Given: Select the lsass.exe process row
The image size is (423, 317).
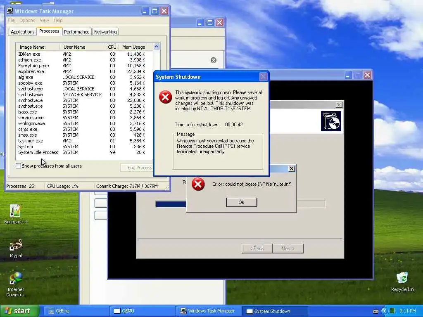Looking at the screenshot, I should (84, 112).
